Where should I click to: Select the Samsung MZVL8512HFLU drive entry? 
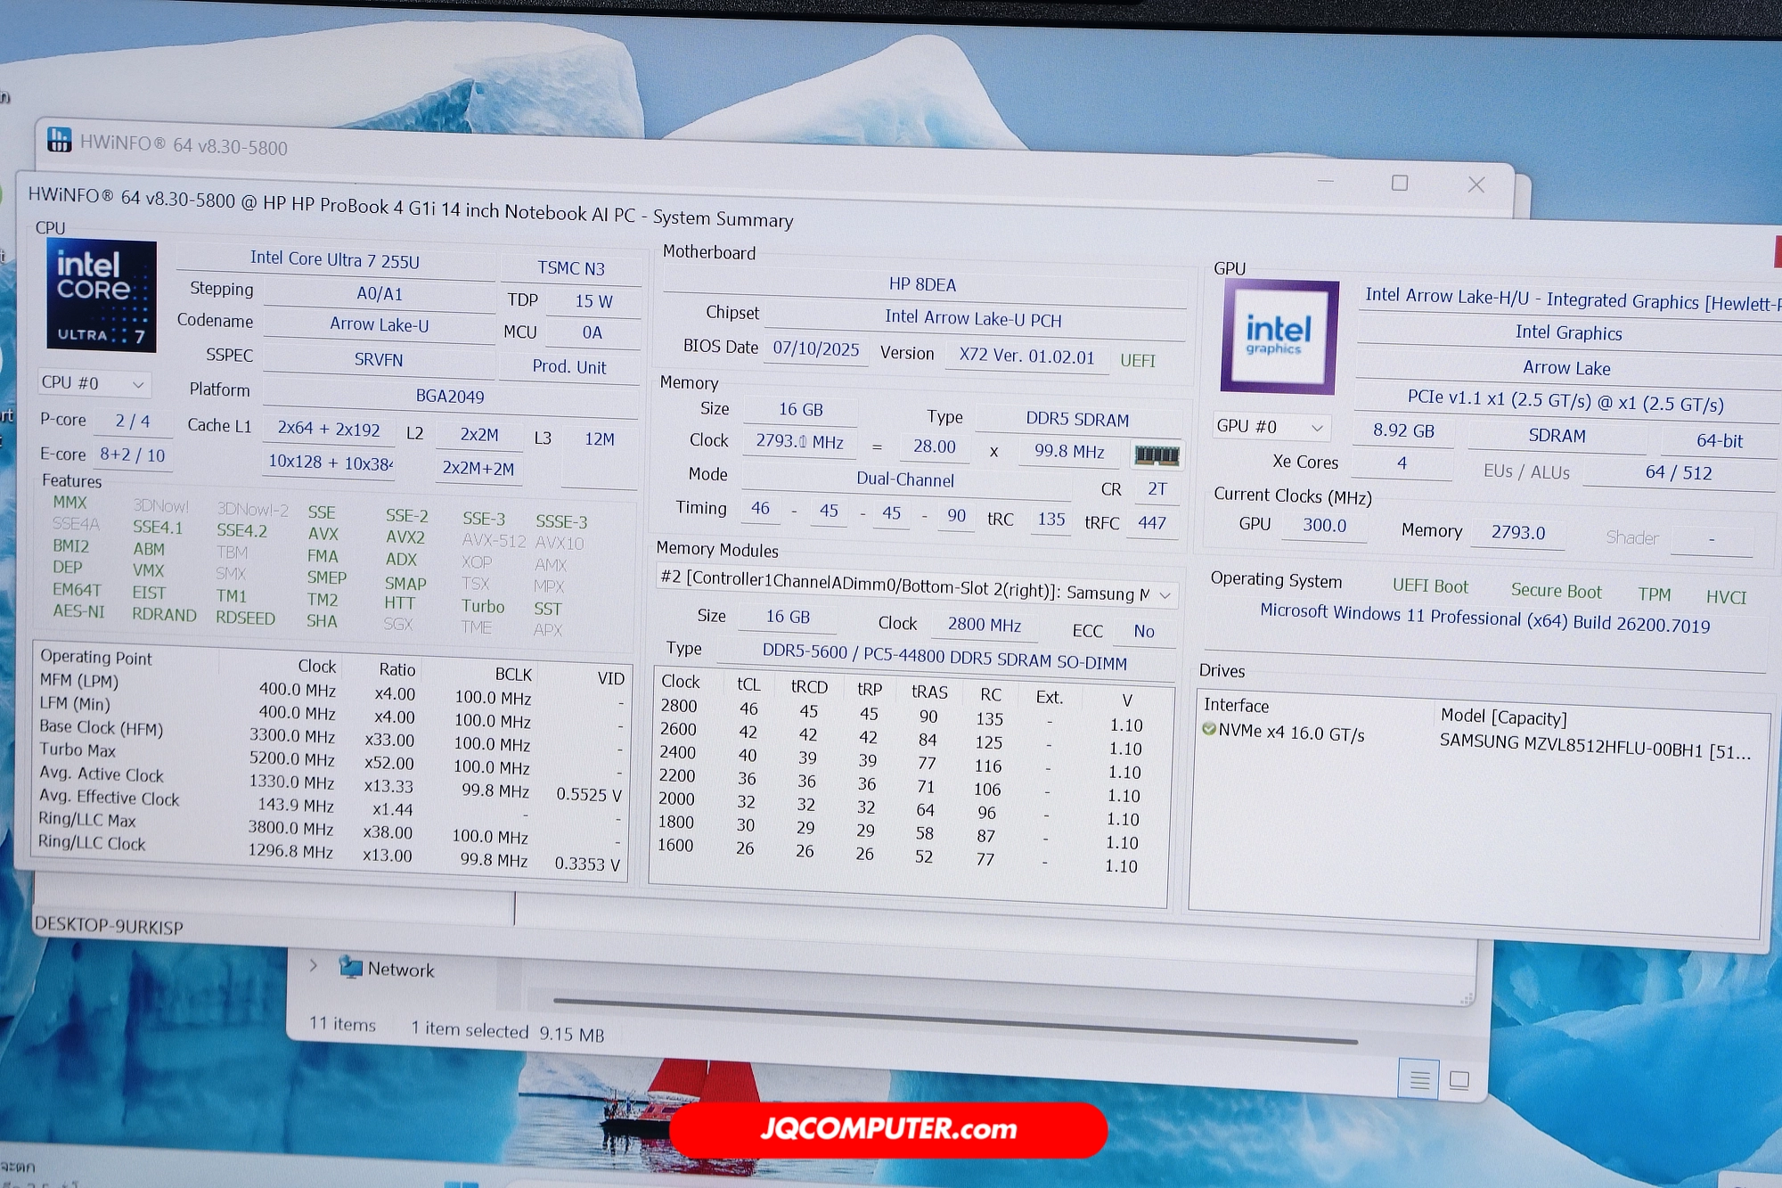click(x=1593, y=747)
